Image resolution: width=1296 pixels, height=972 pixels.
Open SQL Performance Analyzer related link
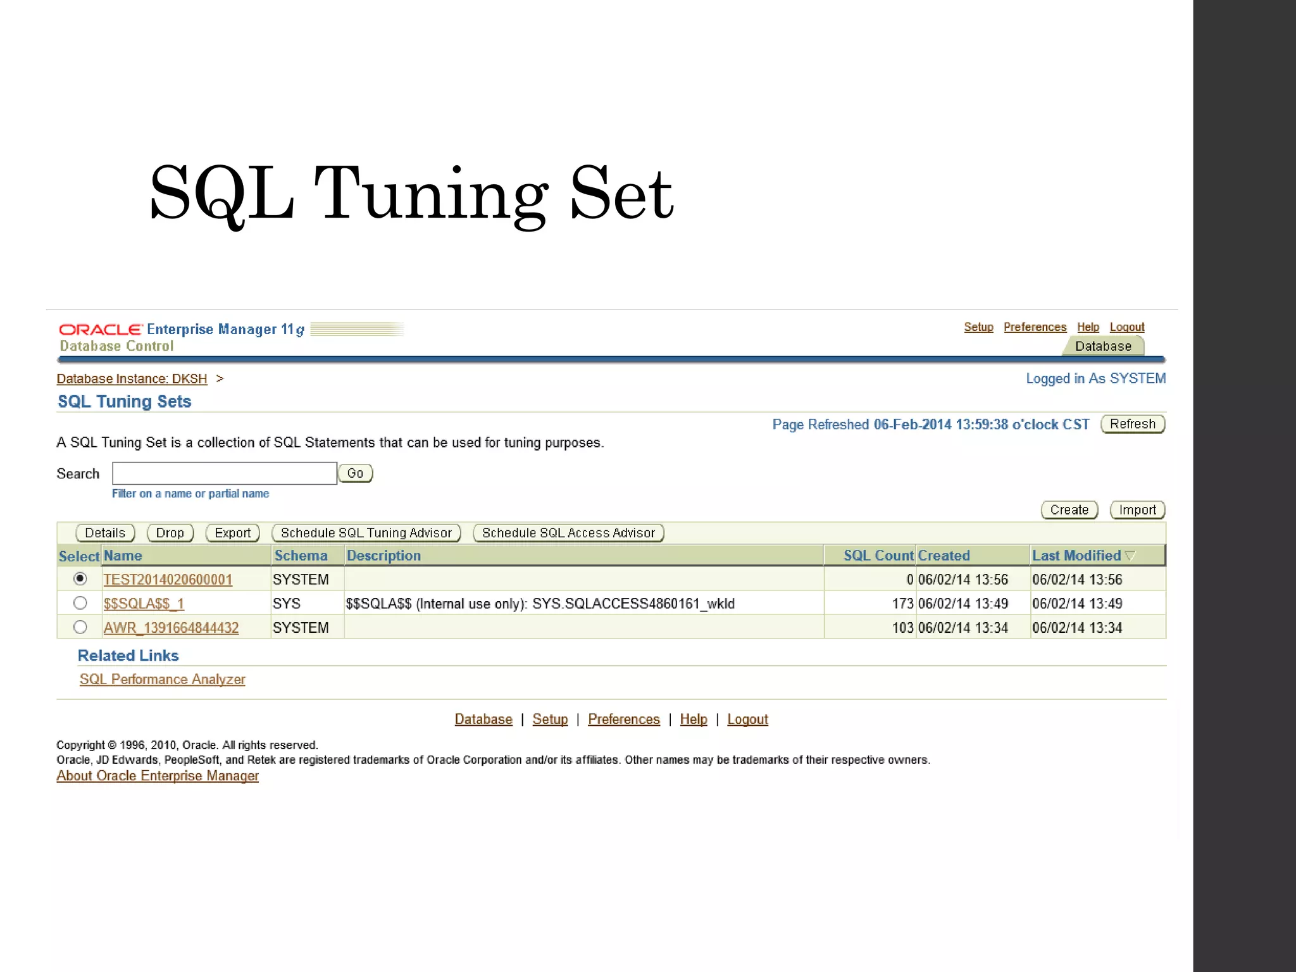(162, 679)
